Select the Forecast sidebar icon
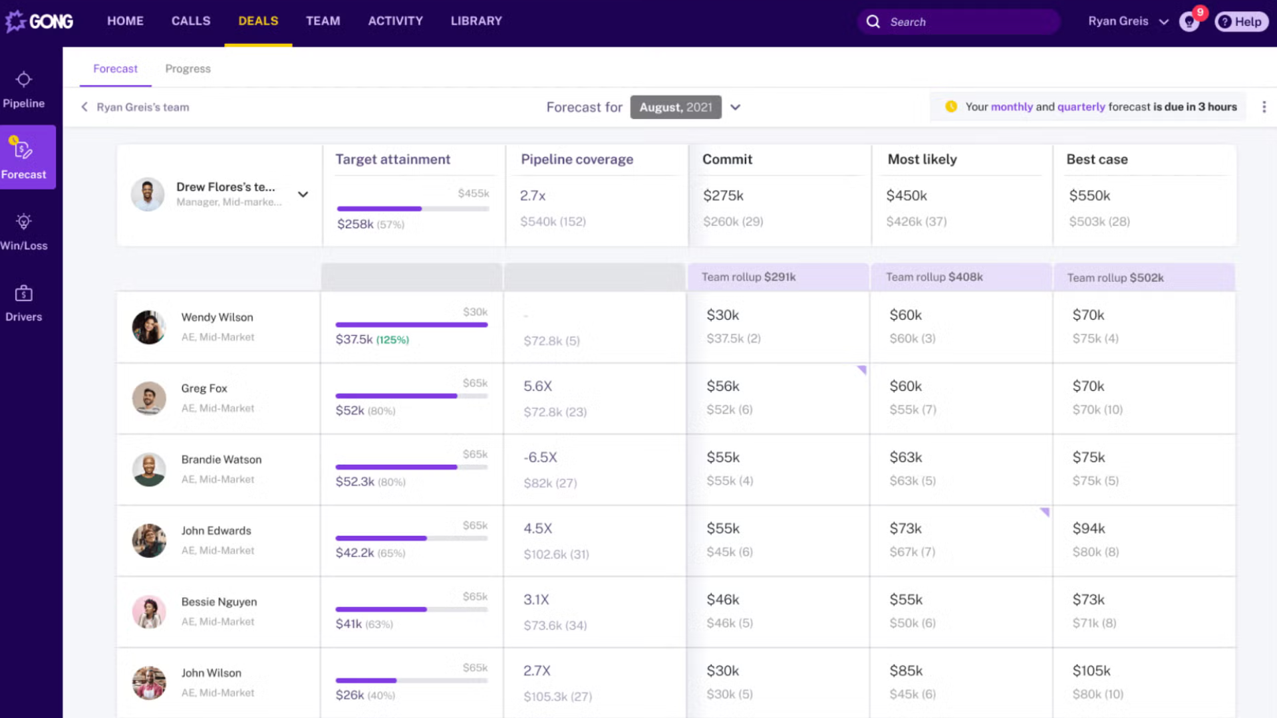This screenshot has height=718, width=1277. 24,150
